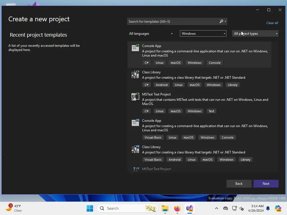
Task: Click the Library tag on C# Class Library
Action: pos(232,85)
